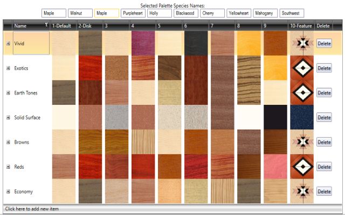Select the Economy row's Southwest feature pattern
The height and width of the screenshot is (215, 345).
[301, 191]
